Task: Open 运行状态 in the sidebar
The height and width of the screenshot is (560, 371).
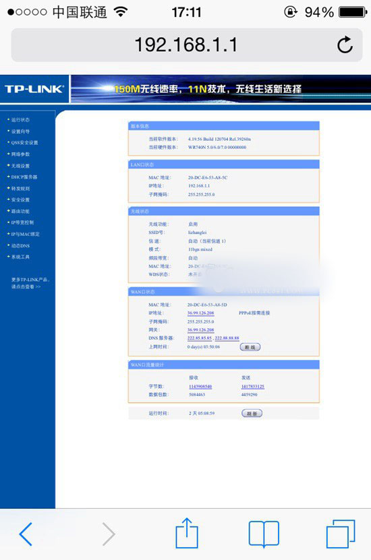Action: click(20, 120)
